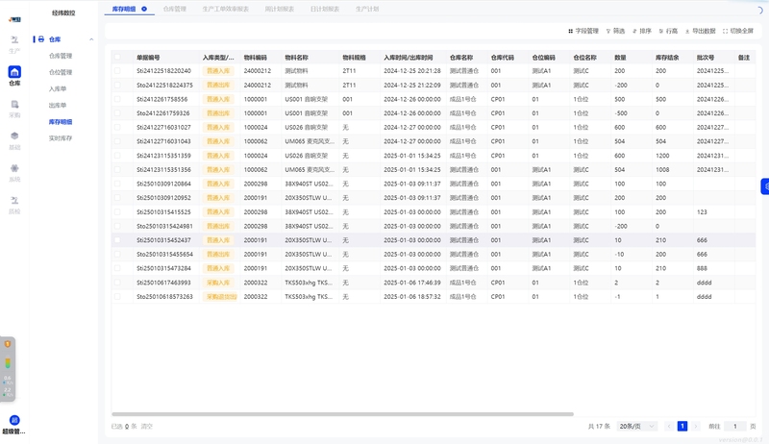Click the theme icon at top right corner
Viewport: 769px width, 444px height.
point(759,11)
